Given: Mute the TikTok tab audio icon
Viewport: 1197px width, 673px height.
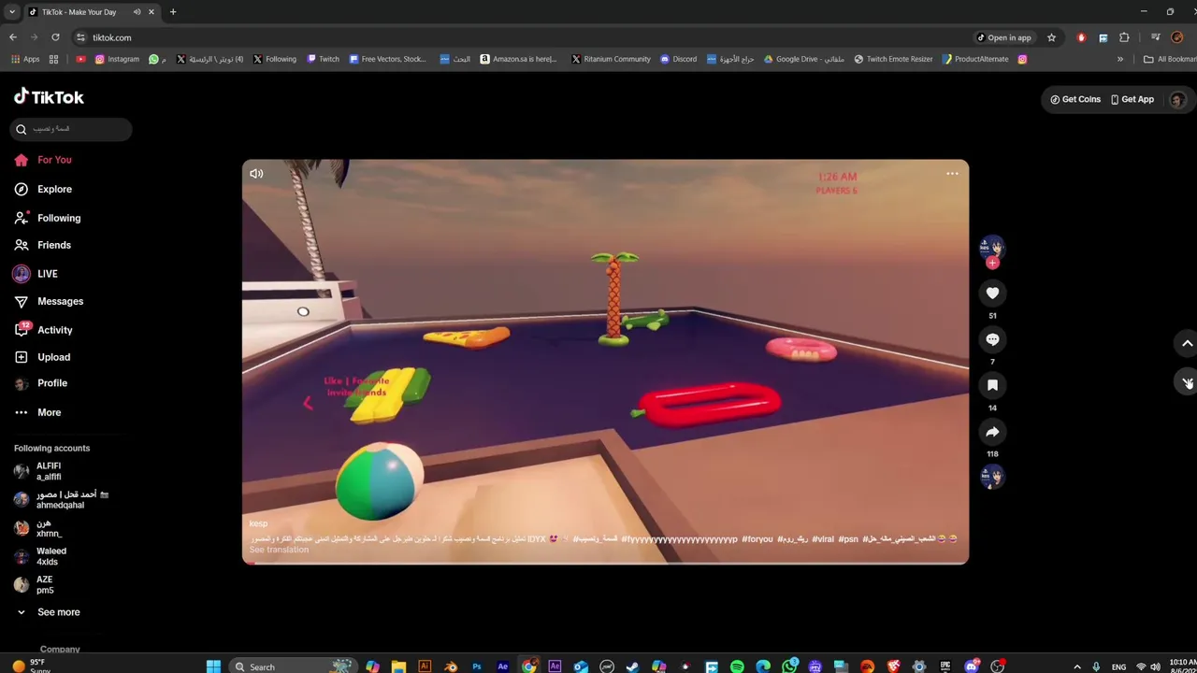Looking at the screenshot, I should (x=137, y=12).
